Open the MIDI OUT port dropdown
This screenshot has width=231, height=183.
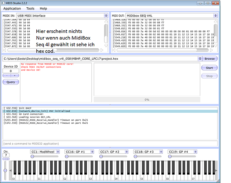(216, 16)
